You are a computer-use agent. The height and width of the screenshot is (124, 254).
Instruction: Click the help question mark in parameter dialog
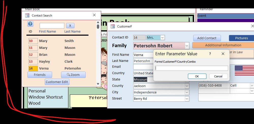[210, 54]
